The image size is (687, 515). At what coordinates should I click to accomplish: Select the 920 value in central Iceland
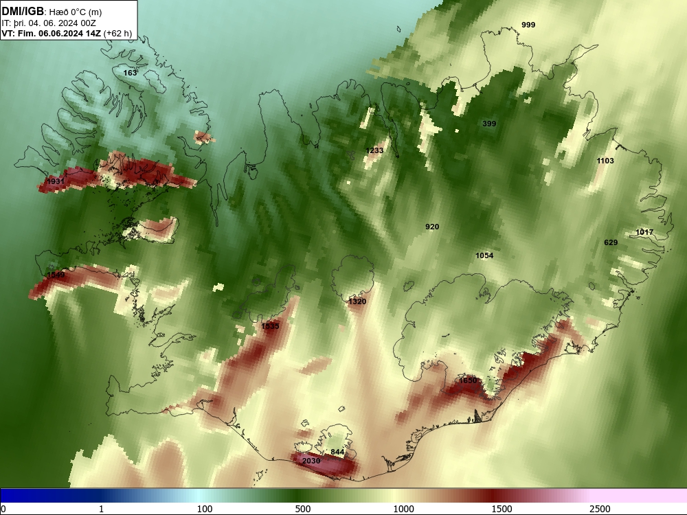[432, 227]
